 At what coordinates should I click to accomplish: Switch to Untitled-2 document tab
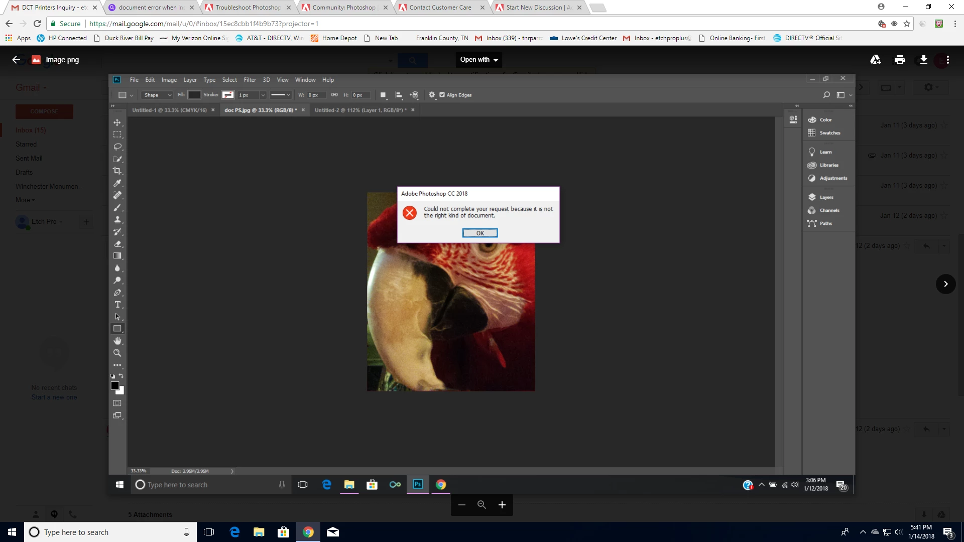(x=360, y=110)
